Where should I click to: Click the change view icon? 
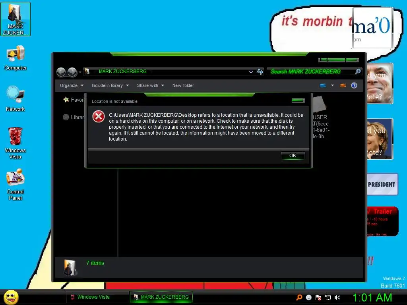(x=323, y=85)
